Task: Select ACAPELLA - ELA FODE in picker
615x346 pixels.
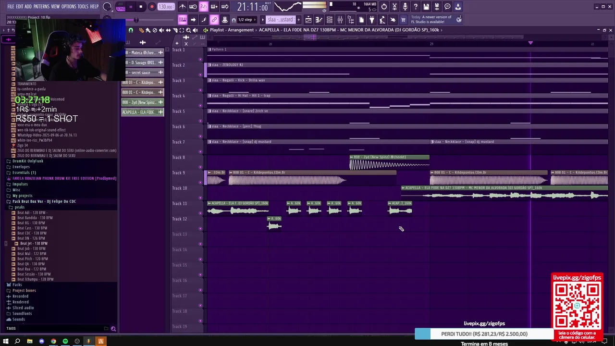Action: coord(143,112)
